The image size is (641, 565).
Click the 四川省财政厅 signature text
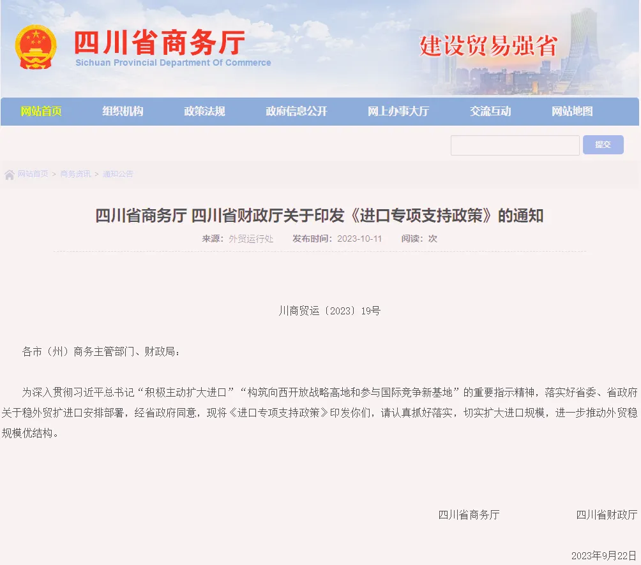pos(607,515)
